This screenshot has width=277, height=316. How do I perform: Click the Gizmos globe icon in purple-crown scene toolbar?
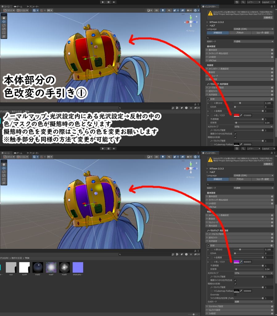pyautogui.click(x=195, y=157)
